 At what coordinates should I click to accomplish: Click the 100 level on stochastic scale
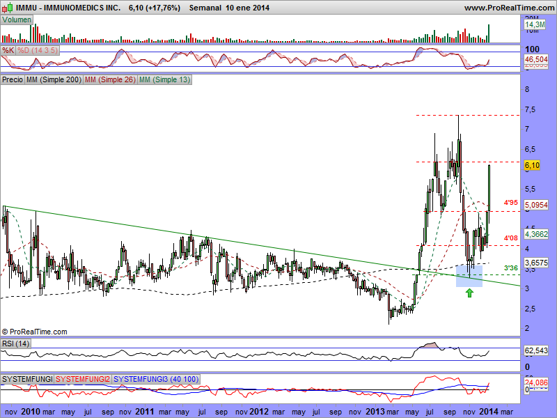[532, 49]
